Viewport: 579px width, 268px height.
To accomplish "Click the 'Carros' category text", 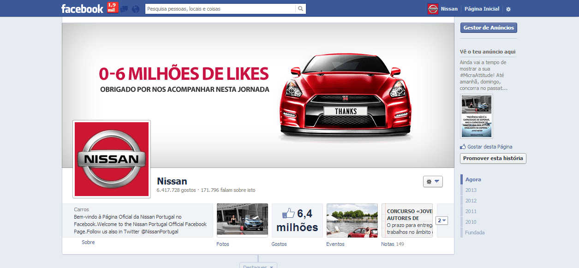I will (x=82, y=209).
